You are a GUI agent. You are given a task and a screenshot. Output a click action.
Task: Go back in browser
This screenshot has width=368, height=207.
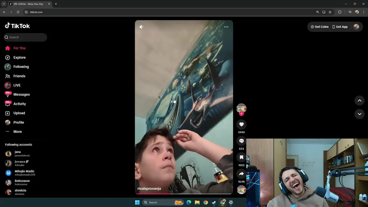(4, 12)
